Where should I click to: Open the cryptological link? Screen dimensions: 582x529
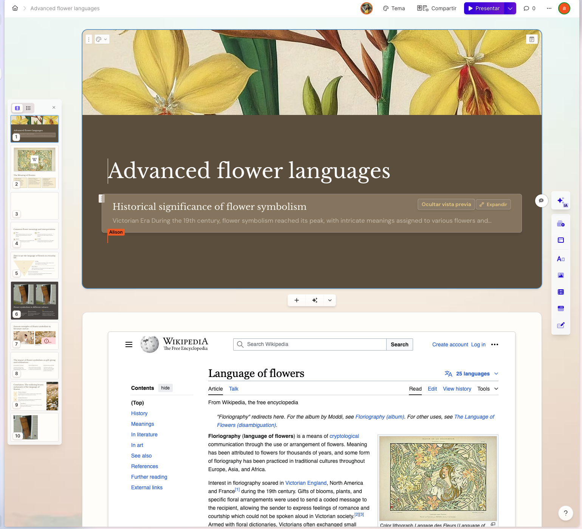click(344, 436)
